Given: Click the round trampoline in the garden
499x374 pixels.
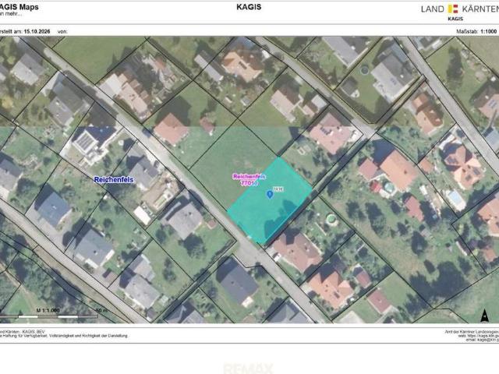Looking at the screenshot, I should pos(364,69).
